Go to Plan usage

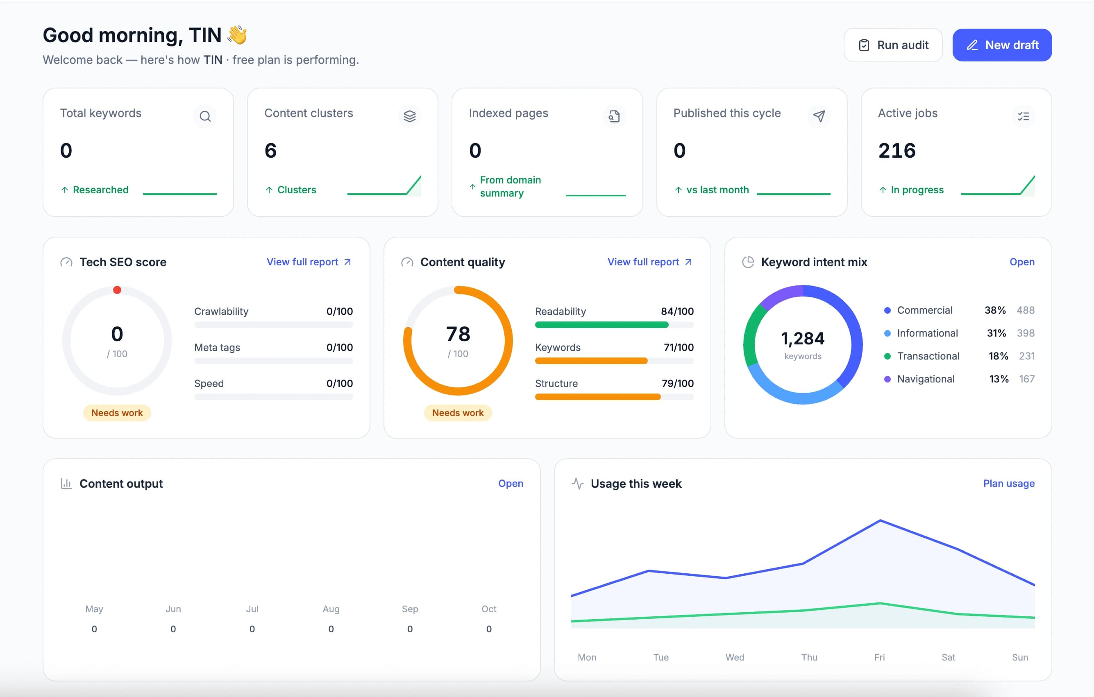click(1009, 484)
